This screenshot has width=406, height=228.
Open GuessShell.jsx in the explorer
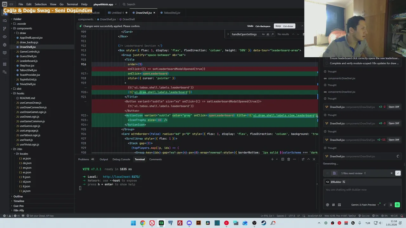pos(28,56)
